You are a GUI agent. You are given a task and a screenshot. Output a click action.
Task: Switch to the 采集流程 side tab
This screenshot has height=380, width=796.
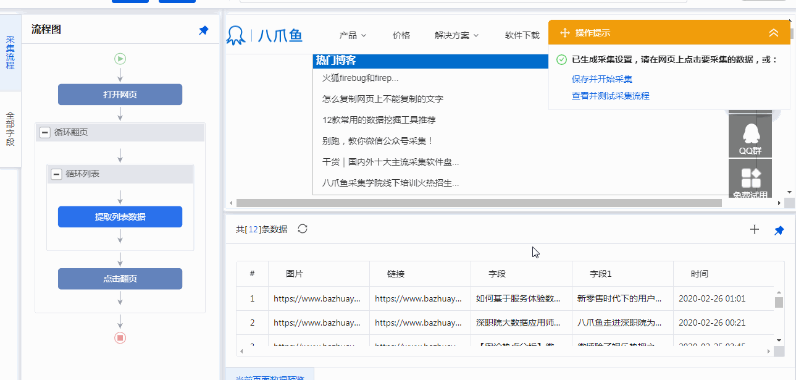tap(10, 53)
